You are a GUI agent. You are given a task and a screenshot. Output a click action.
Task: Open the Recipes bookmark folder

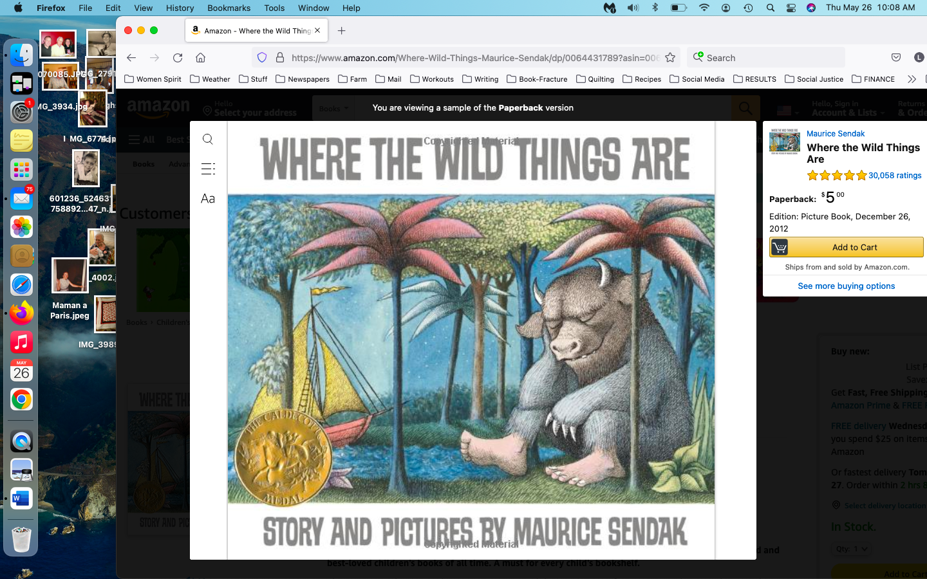coord(642,79)
